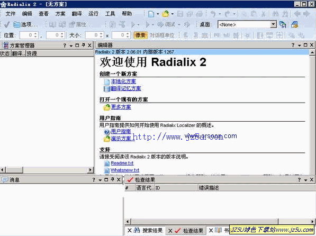This screenshot has height=236, width=316.
Task: Open the 翻译 menu
Action: click(x=77, y=14)
